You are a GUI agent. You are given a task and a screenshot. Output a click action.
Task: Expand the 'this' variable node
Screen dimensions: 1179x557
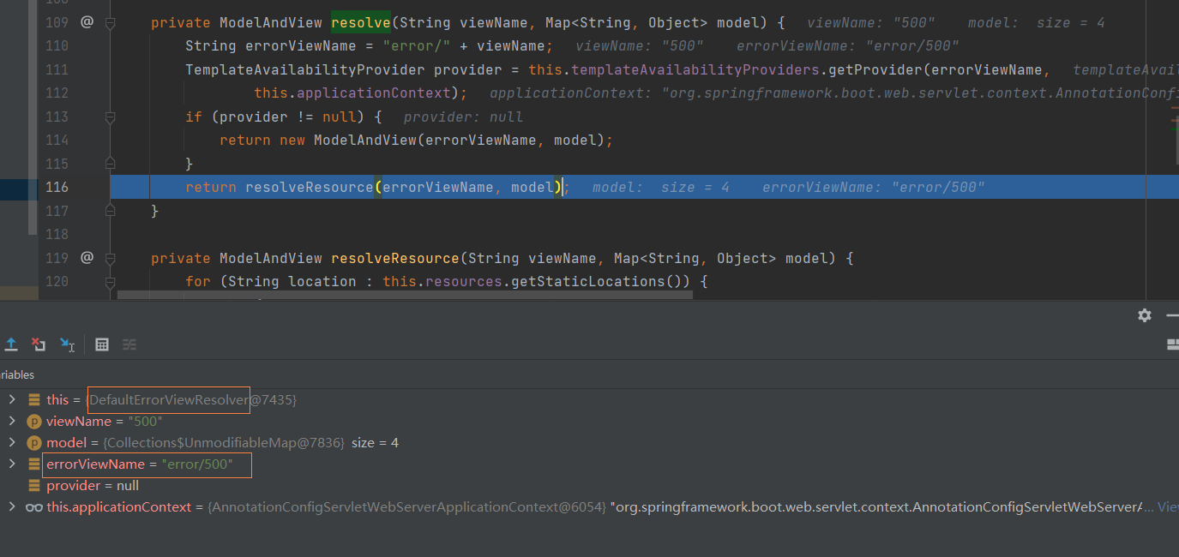pos(11,400)
